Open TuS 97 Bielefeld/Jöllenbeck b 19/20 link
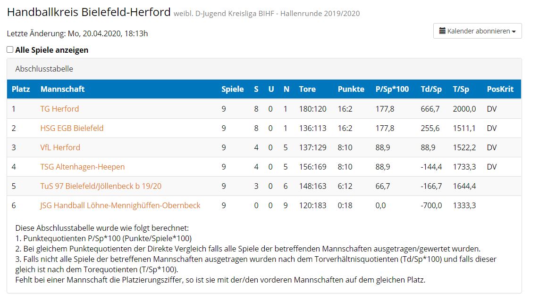The height and width of the screenshot is (300, 539). 101,186
